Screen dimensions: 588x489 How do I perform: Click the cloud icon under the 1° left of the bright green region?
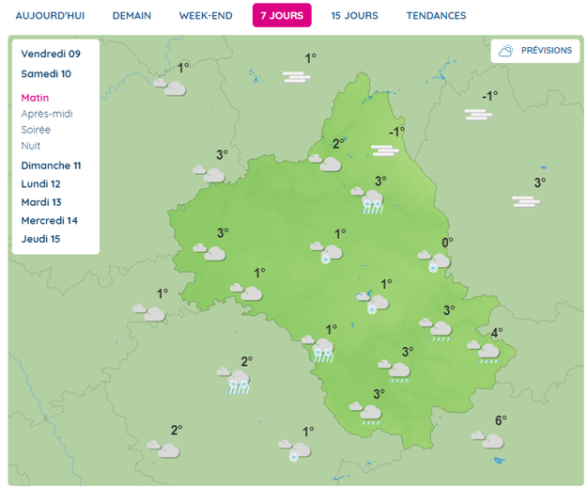pos(149,313)
